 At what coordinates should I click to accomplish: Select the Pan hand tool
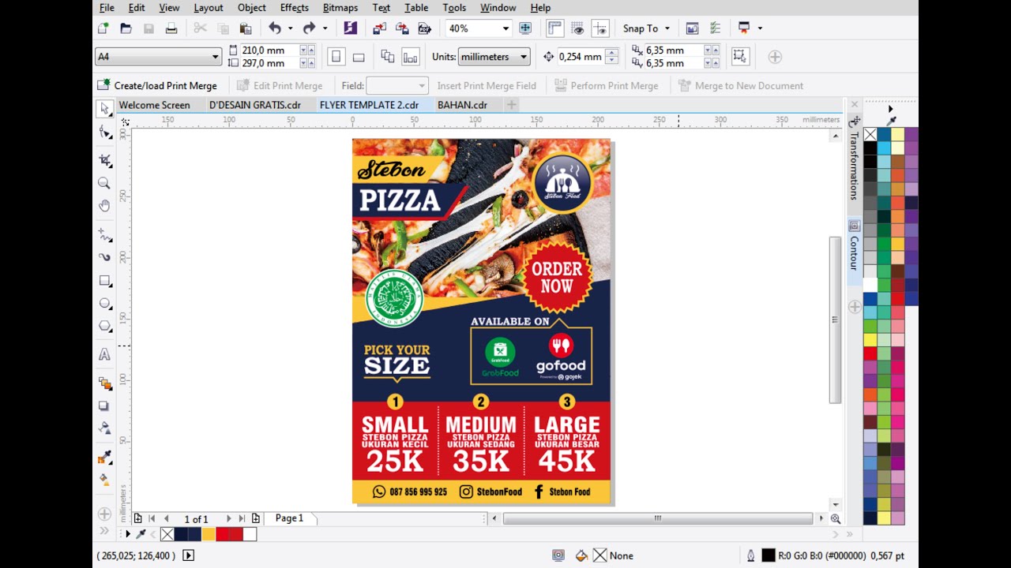tap(104, 206)
